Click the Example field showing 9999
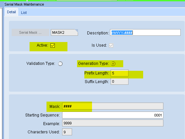185x139 pixels. click(x=113, y=123)
